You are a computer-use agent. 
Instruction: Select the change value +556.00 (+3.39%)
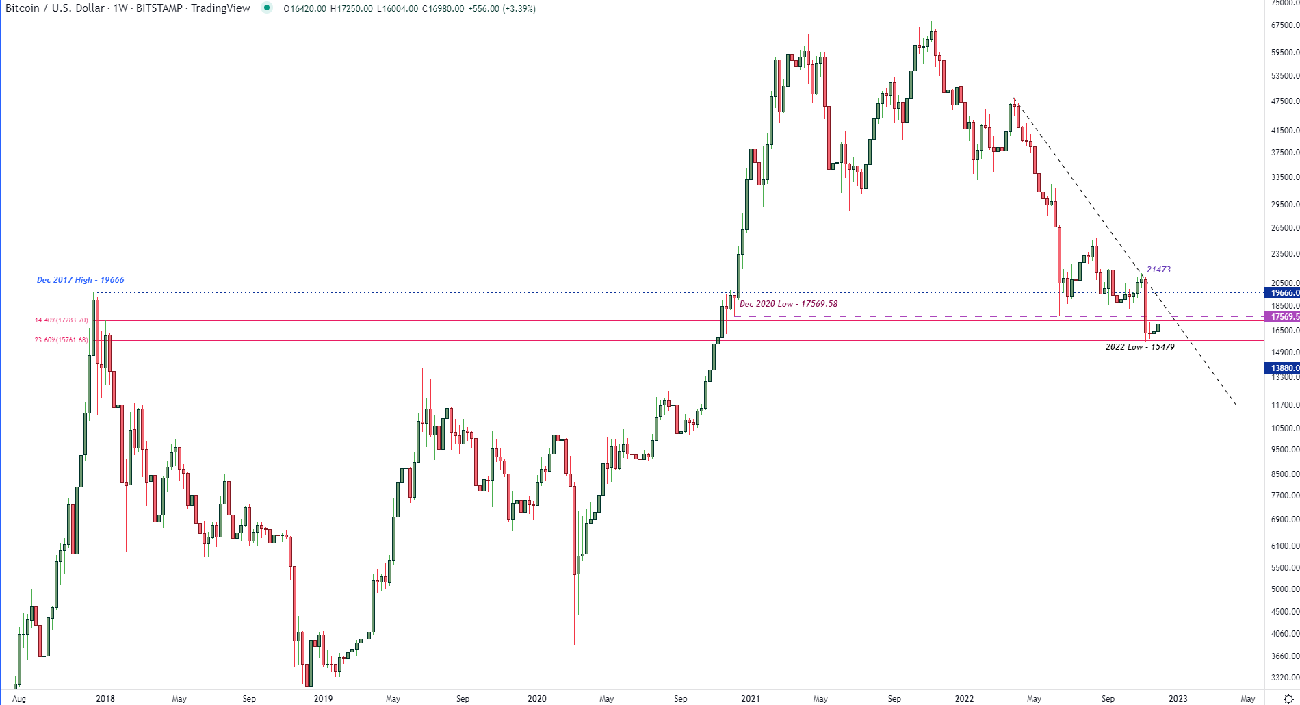point(502,9)
